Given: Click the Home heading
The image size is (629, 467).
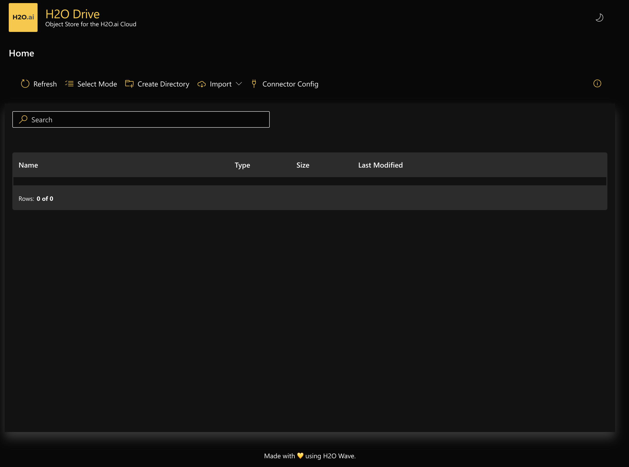Looking at the screenshot, I should point(21,53).
